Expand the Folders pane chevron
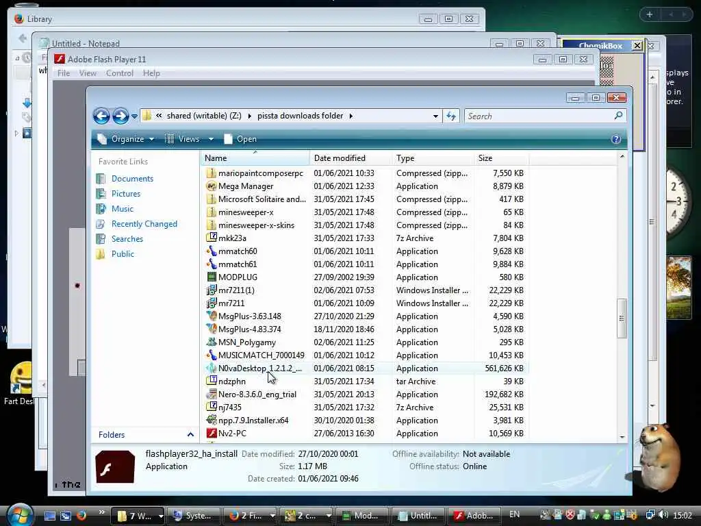This screenshot has width=701, height=526. click(x=190, y=435)
